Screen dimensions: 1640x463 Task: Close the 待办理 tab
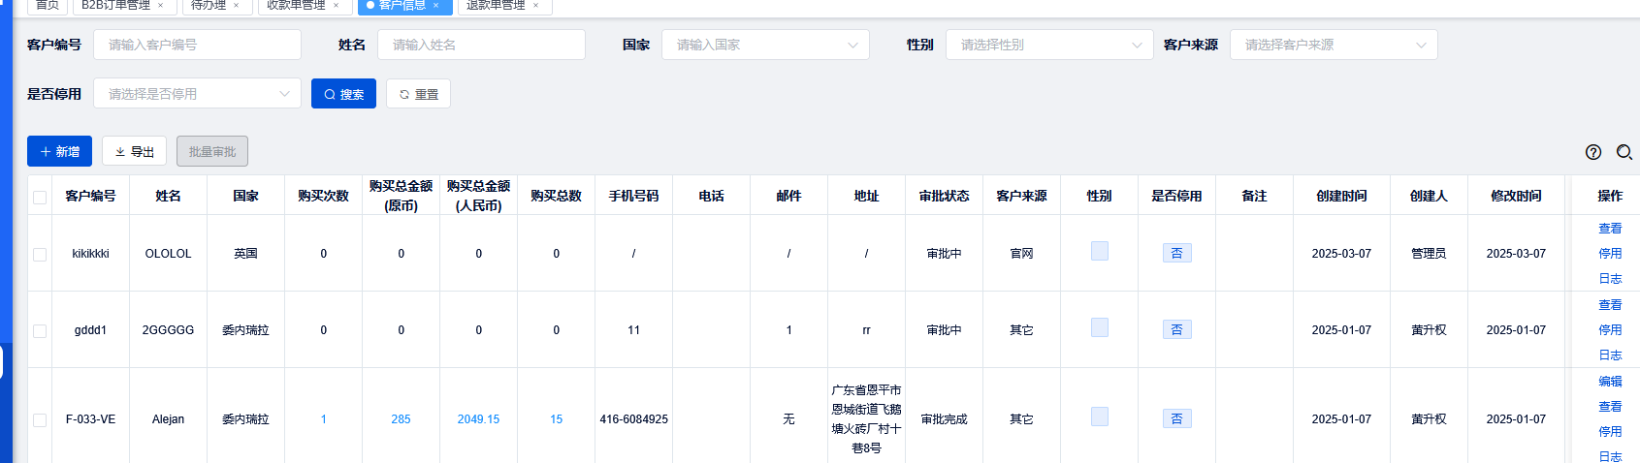pos(236,6)
